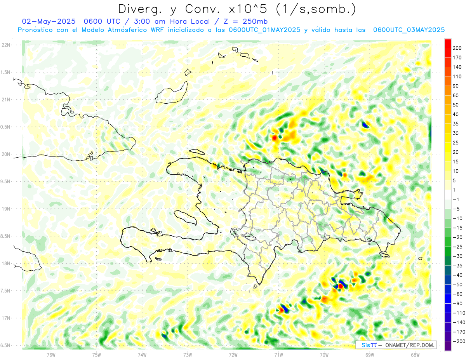The height and width of the screenshot is (360, 466).
Task: Click the "170" color scale value
Action: 457,57
